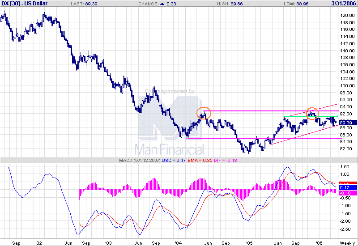
Task: Click the blue 89.39 current price tag
Action: [x=347, y=123]
